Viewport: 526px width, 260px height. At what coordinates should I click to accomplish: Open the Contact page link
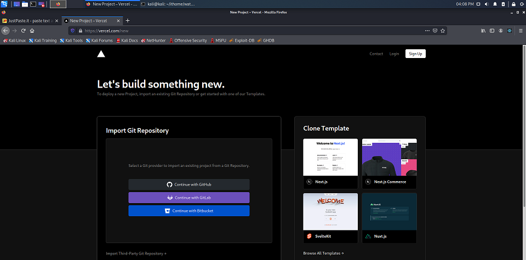[376, 54]
